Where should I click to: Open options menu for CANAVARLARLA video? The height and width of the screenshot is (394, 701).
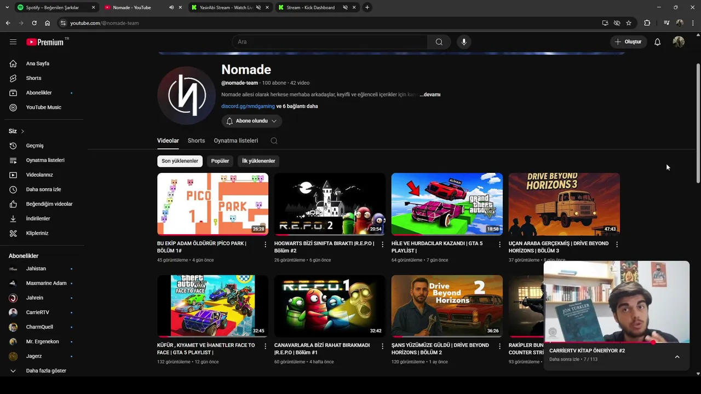382,346
